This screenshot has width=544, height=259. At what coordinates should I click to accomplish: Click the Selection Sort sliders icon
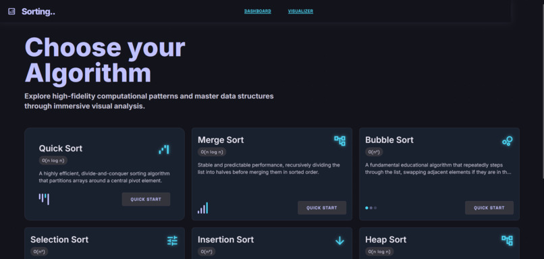172,240
